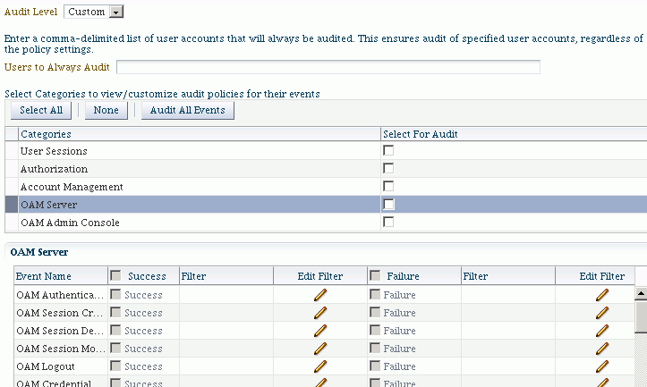Viewport: 647px width, 387px height.
Task: Check Select For Audit for OAM Admin Console
Action: pyautogui.click(x=388, y=222)
